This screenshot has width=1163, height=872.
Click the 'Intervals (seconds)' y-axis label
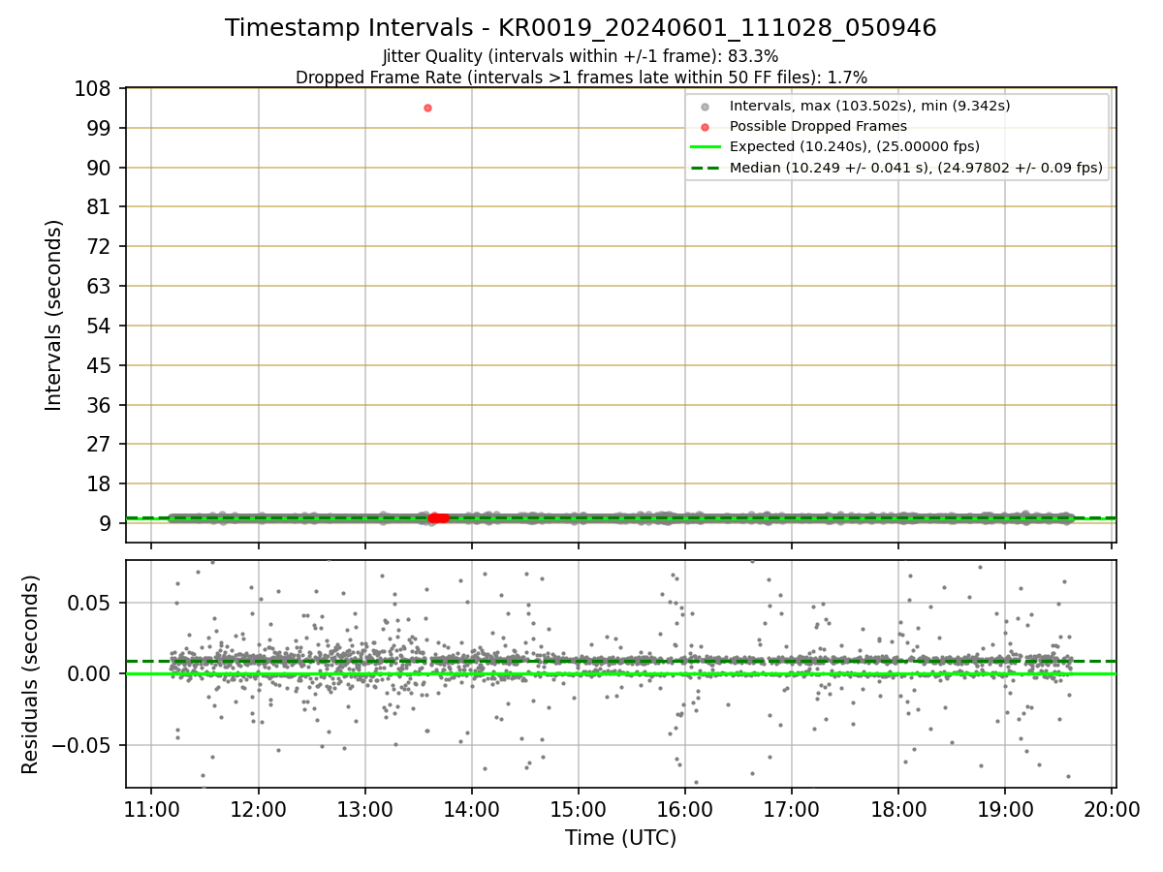[x=54, y=315]
